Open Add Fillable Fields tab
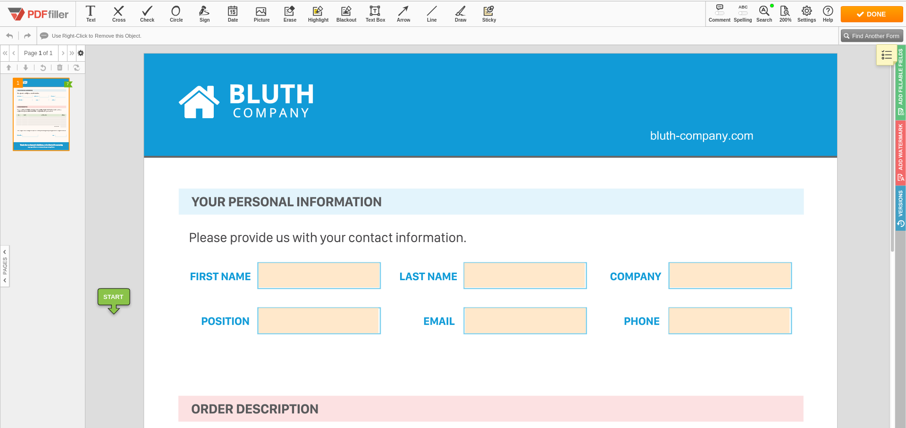 click(x=900, y=81)
